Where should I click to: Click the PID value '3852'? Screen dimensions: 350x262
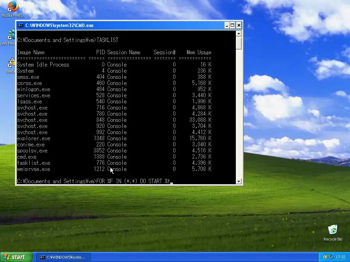(x=99, y=150)
